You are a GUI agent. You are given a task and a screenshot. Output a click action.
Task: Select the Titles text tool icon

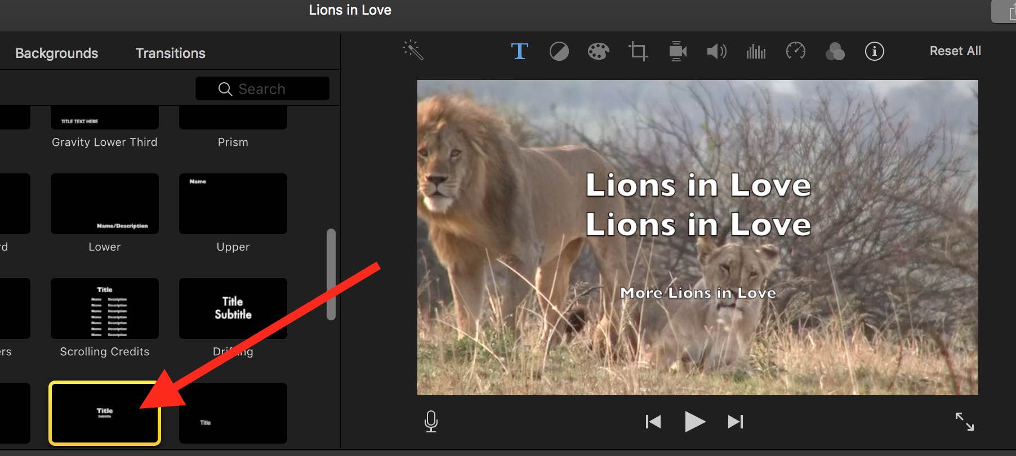[519, 51]
